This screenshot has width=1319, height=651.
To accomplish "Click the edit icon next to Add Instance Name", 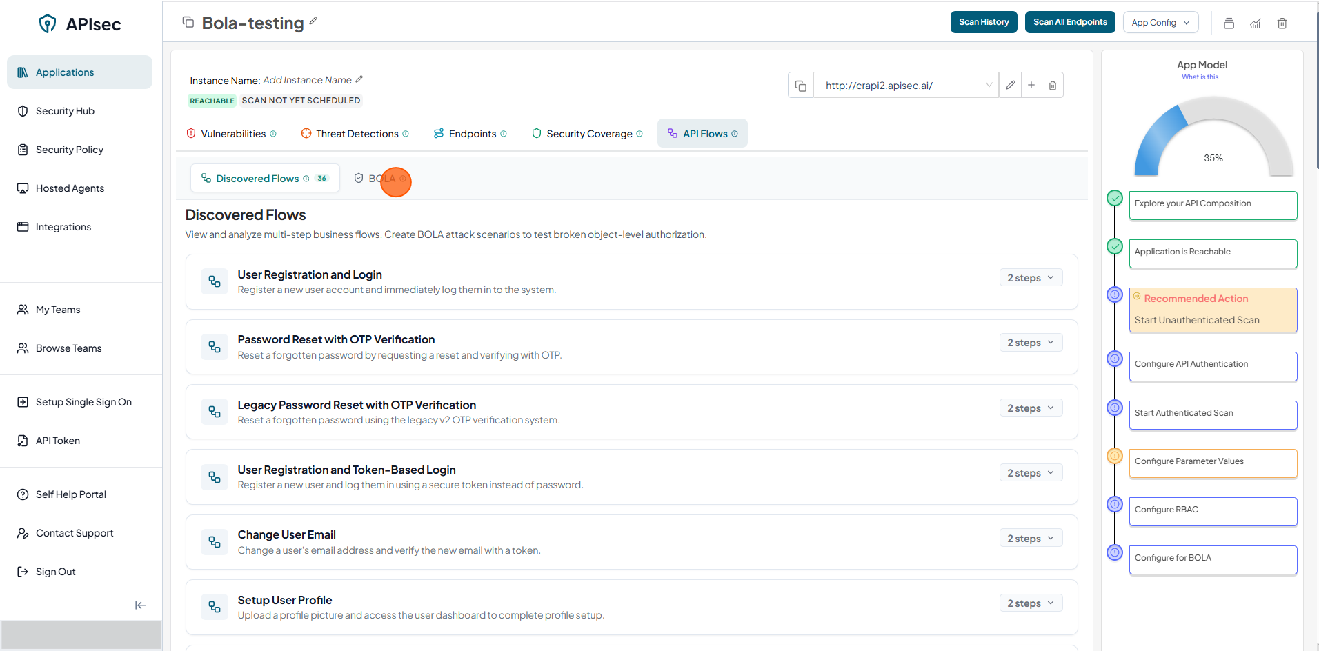I will [359, 80].
